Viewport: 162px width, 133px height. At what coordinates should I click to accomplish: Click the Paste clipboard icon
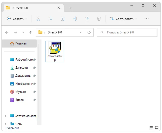63,19
